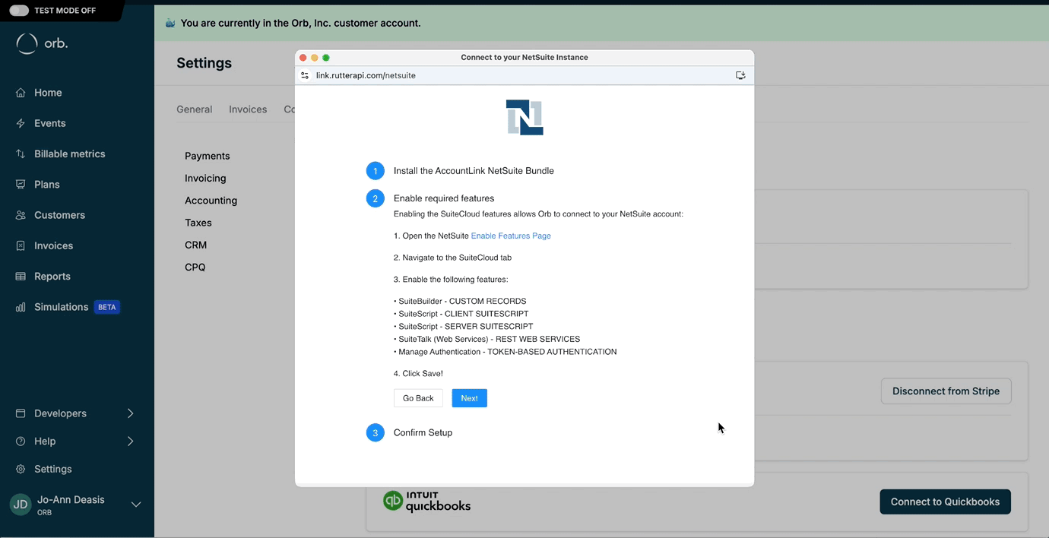Click the Next button in NetSuite dialog
This screenshot has width=1049, height=538.
tap(470, 398)
